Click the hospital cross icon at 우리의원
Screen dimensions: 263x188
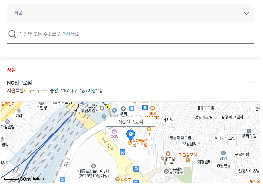[249, 131]
